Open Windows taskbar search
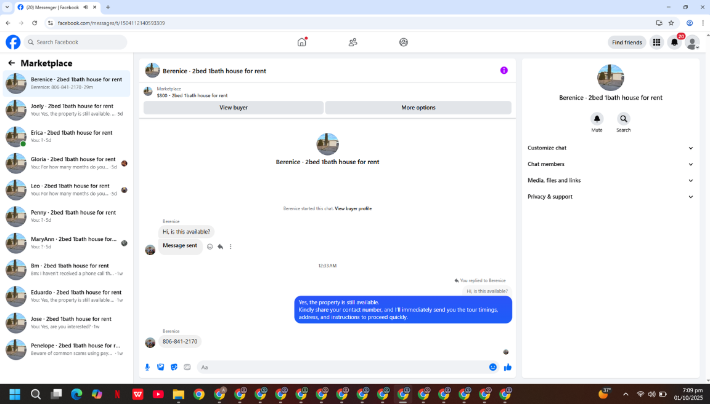Viewport: 710px width, 404px height. click(35, 394)
